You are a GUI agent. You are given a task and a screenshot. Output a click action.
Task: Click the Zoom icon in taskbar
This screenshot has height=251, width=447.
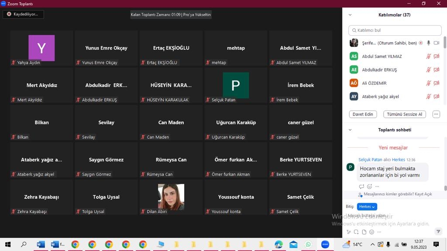click(x=325, y=244)
